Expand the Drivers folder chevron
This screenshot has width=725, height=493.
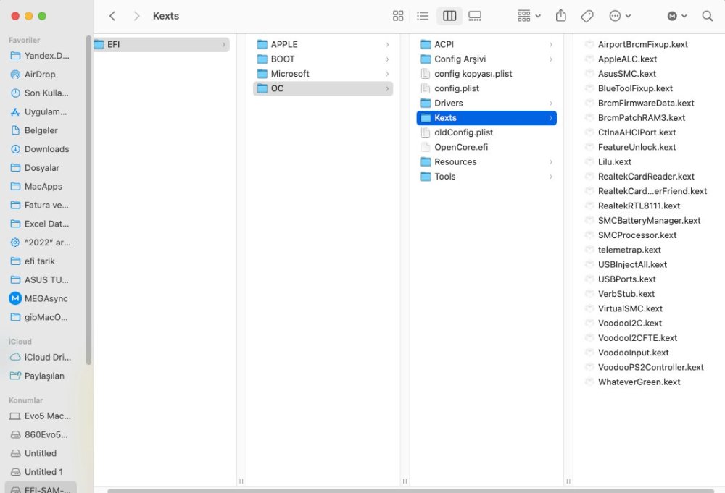point(551,104)
